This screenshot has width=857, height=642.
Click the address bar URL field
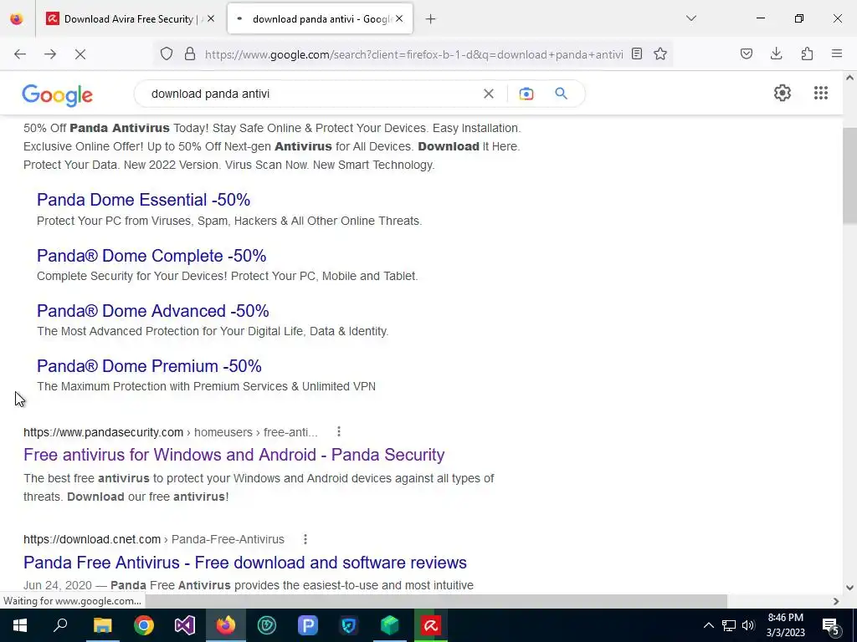pyautogui.click(x=413, y=54)
